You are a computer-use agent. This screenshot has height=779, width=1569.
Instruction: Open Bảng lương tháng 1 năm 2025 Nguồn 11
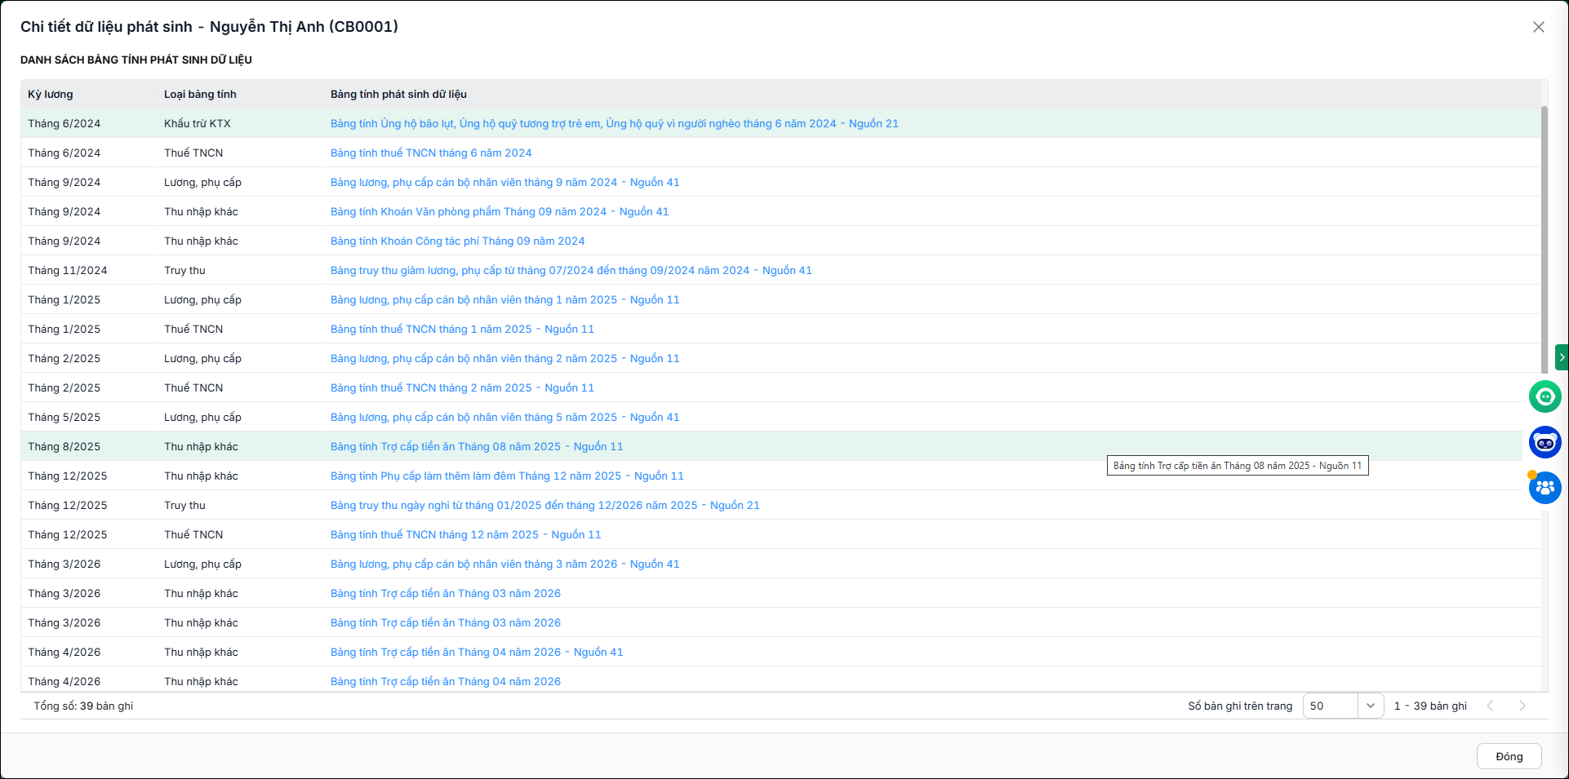point(504,300)
